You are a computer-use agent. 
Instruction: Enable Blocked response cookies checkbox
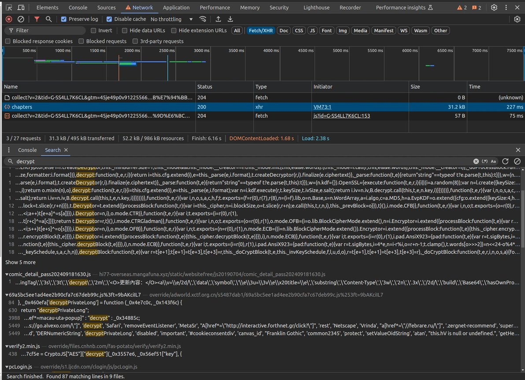click(7, 41)
